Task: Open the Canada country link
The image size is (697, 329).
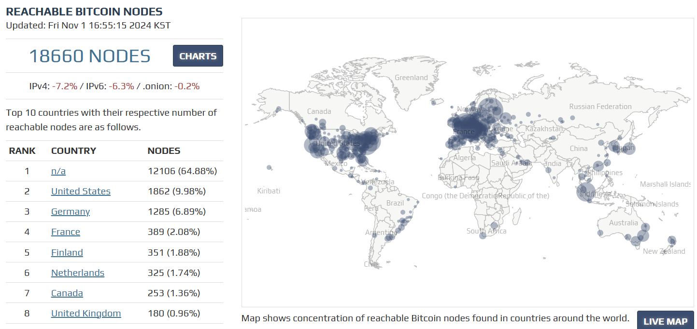Action: (67, 293)
